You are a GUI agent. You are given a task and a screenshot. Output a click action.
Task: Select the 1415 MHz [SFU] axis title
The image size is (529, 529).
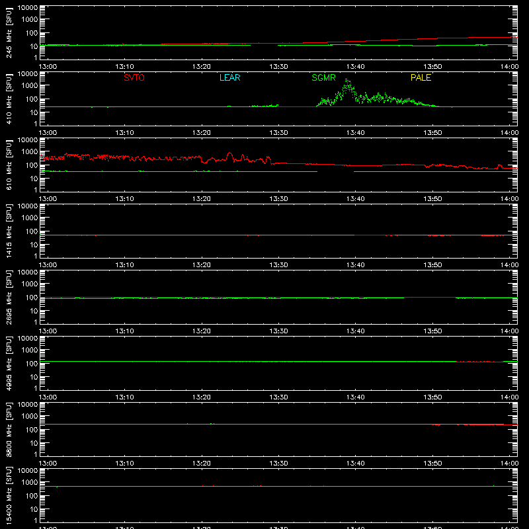pyautogui.click(x=9, y=231)
